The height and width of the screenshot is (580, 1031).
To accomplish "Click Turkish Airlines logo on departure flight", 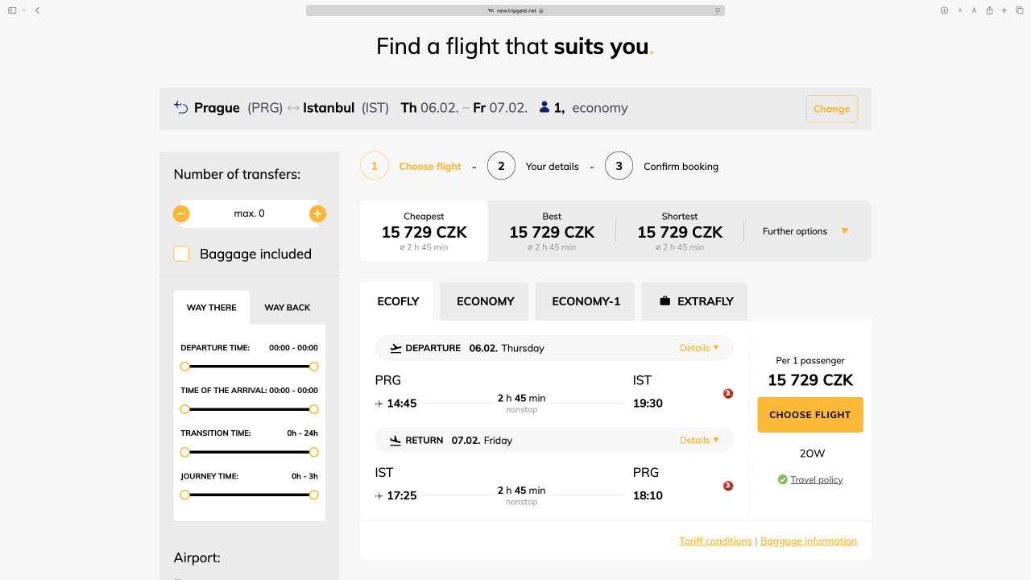I will (x=728, y=394).
